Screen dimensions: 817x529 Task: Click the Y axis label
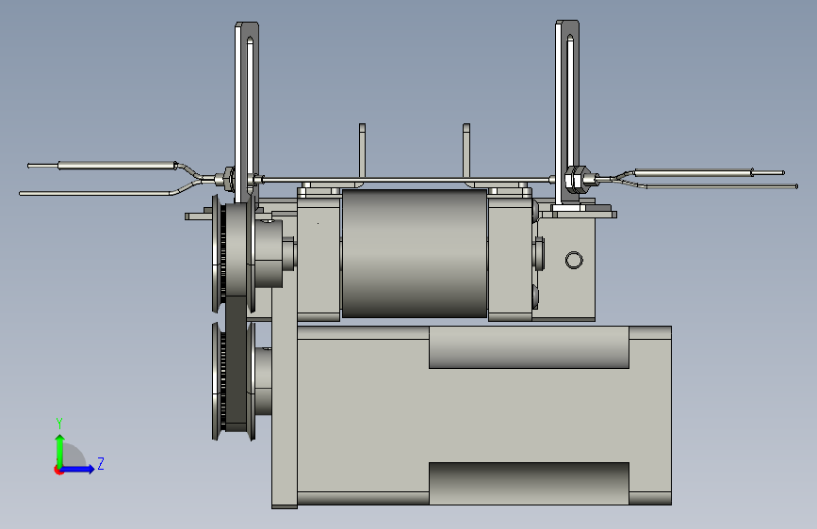(x=59, y=423)
